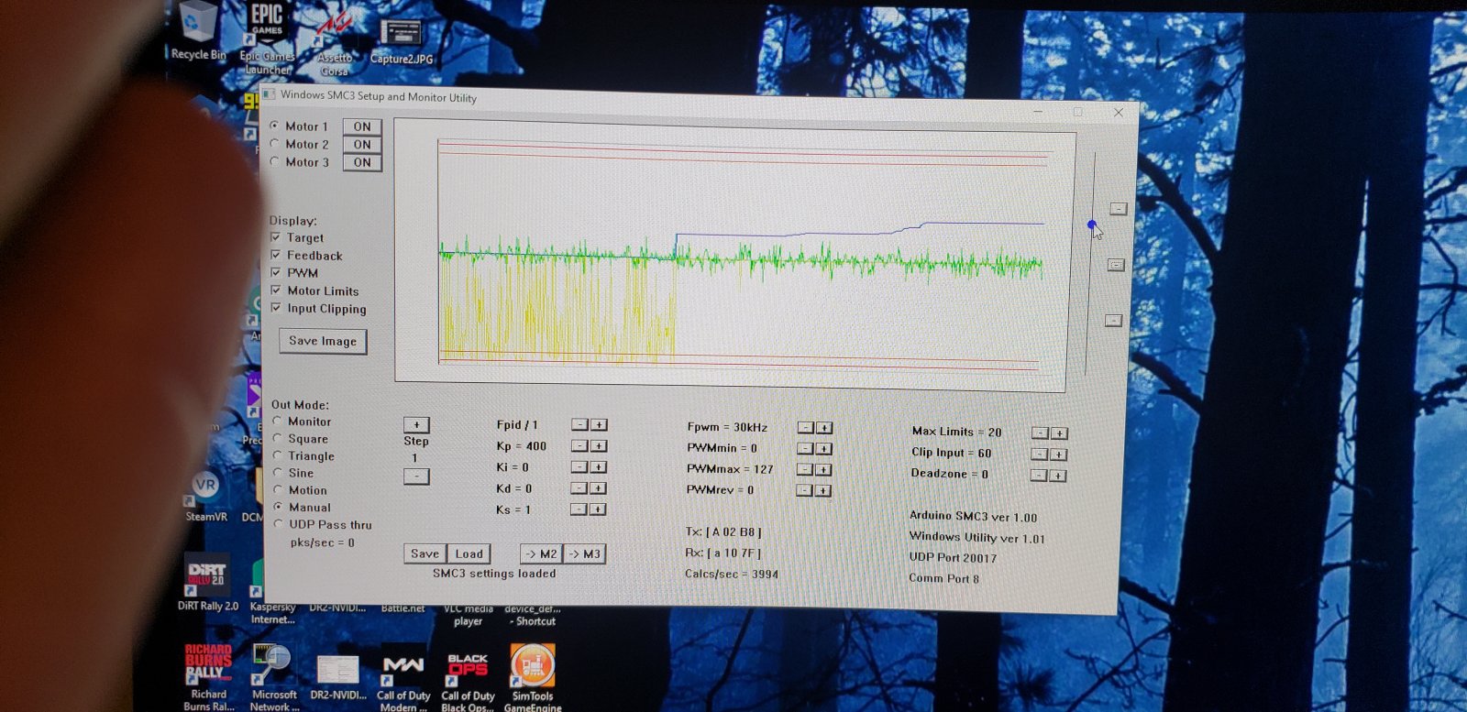Increase the Clip Input value
Viewport: 1467px width, 712px height.
1058,455
